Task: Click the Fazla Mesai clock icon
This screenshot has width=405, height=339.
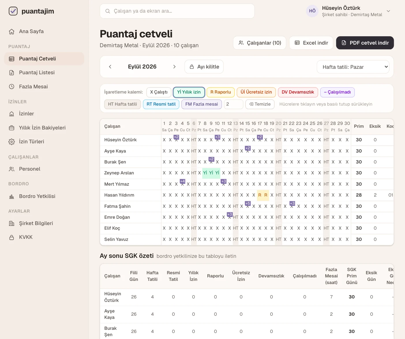Action: [x=12, y=87]
